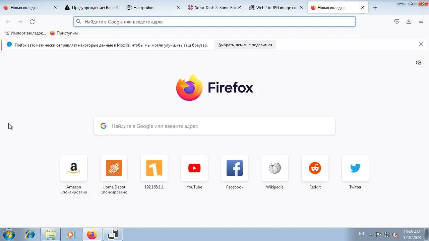Open the 192.168.1.1 shortcut tile
The width and height of the screenshot is (429, 241).
[154, 168]
